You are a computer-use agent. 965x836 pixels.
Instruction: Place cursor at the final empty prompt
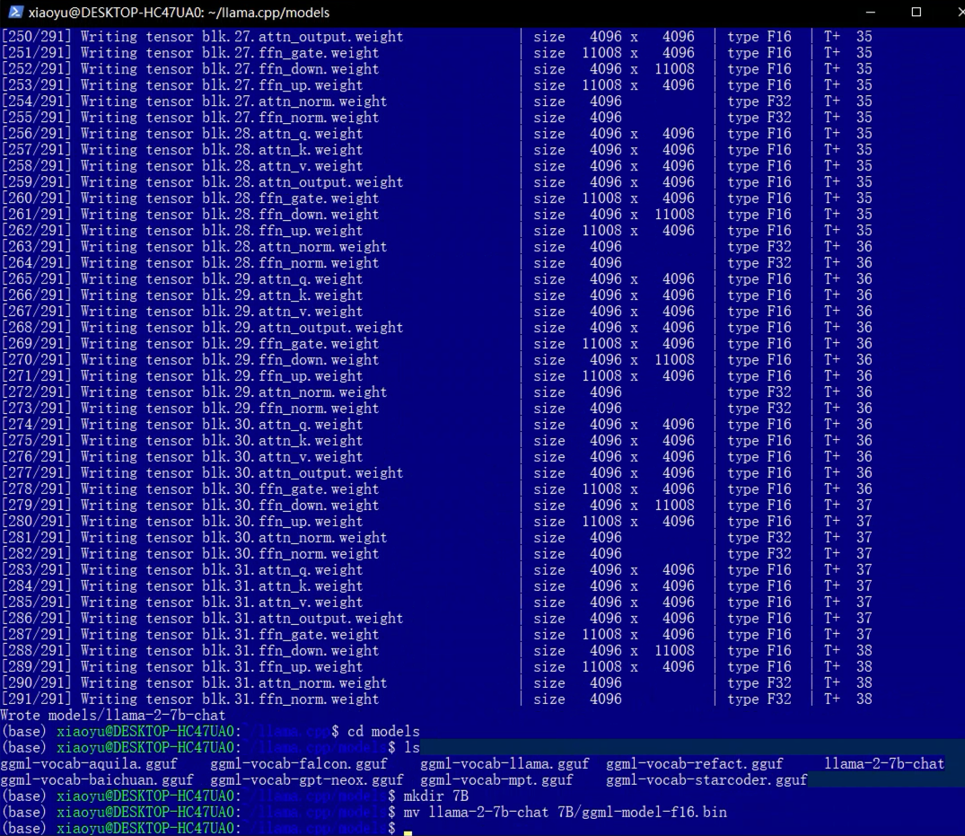coord(408,829)
